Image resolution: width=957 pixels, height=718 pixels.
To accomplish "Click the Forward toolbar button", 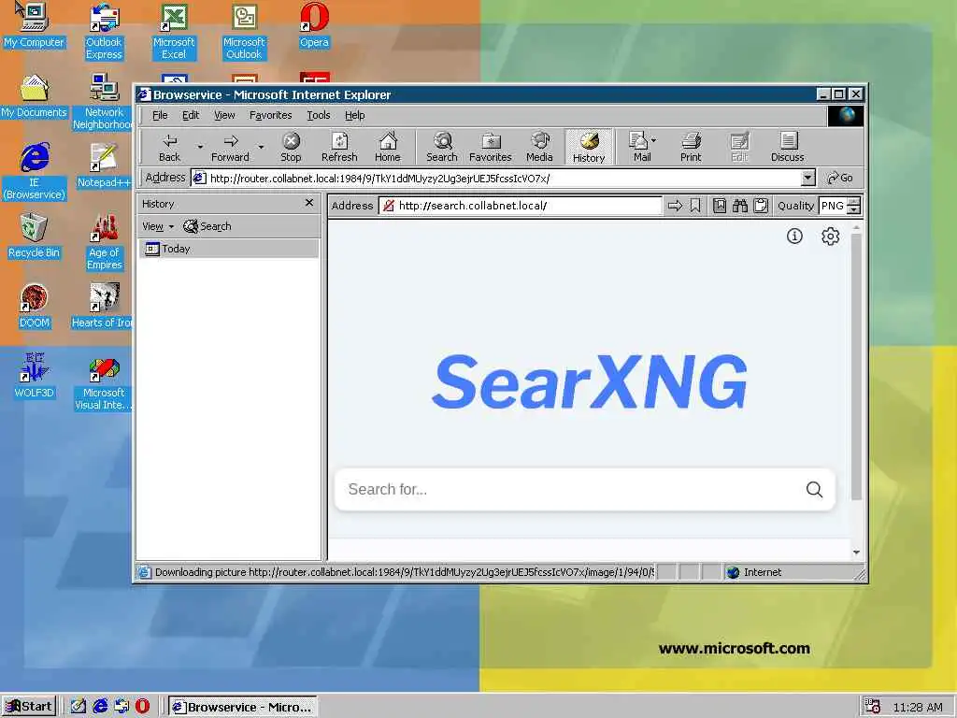I will click(230, 147).
